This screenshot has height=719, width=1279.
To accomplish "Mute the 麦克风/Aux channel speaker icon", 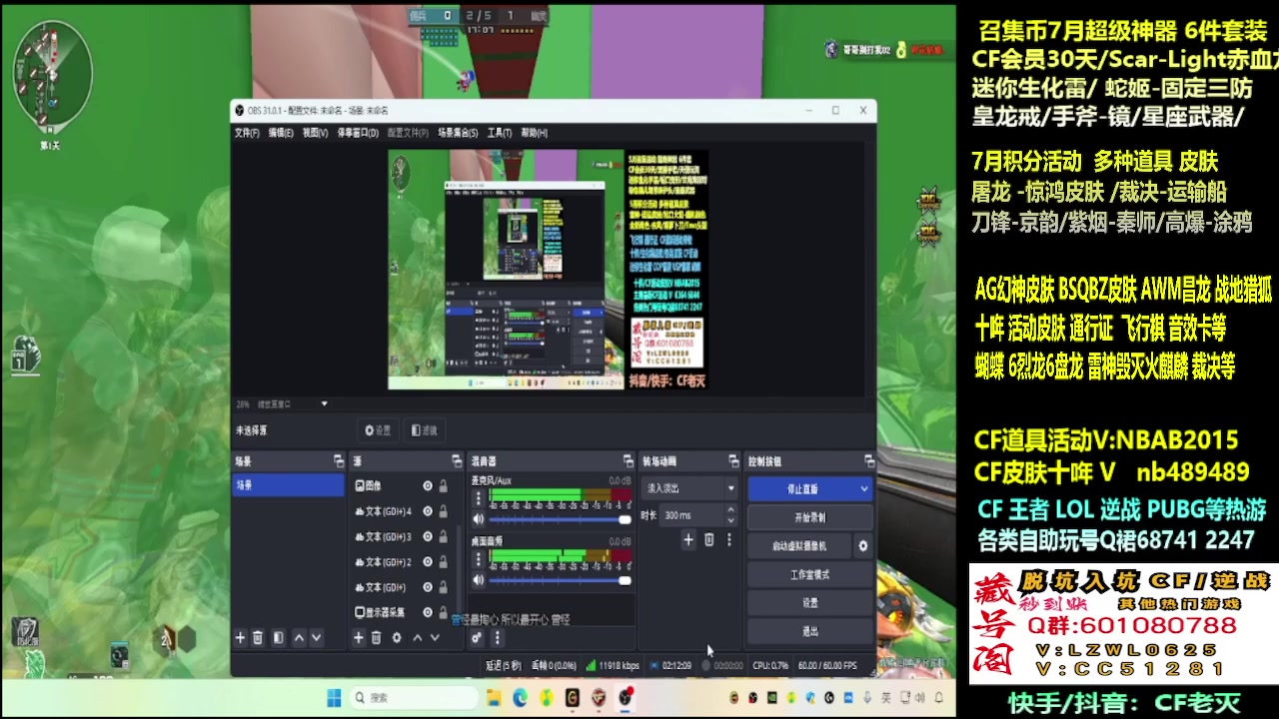I will coord(478,519).
